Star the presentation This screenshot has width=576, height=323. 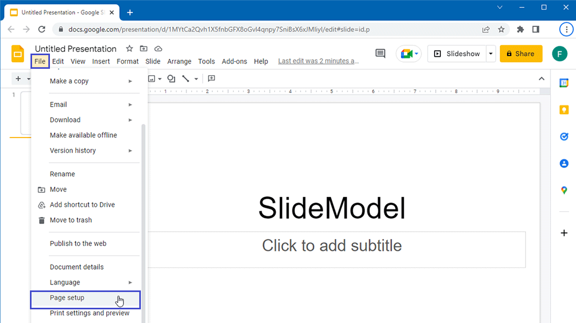129,48
